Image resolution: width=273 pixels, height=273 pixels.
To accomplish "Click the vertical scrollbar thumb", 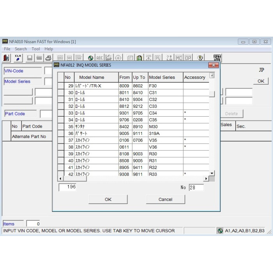I will [212, 94].
